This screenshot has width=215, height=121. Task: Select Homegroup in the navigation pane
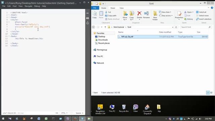point(101,50)
